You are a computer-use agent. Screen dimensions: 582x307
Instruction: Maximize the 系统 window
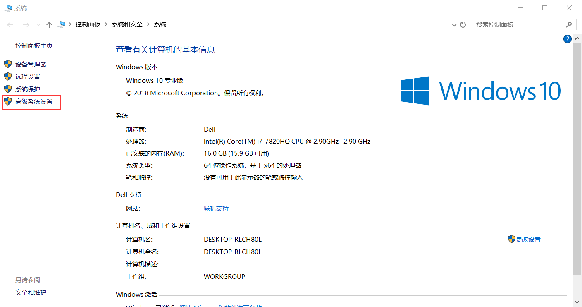(545, 8)
